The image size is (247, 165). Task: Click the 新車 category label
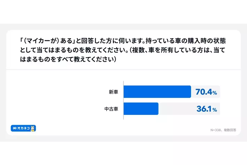pyautogui.click(x=113, y=92)
